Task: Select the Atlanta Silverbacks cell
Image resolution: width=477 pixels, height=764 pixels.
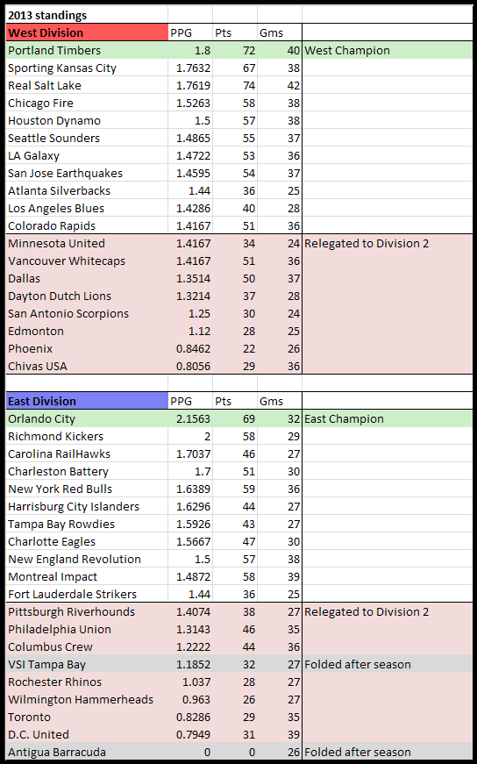Action: tap(87, 190)
